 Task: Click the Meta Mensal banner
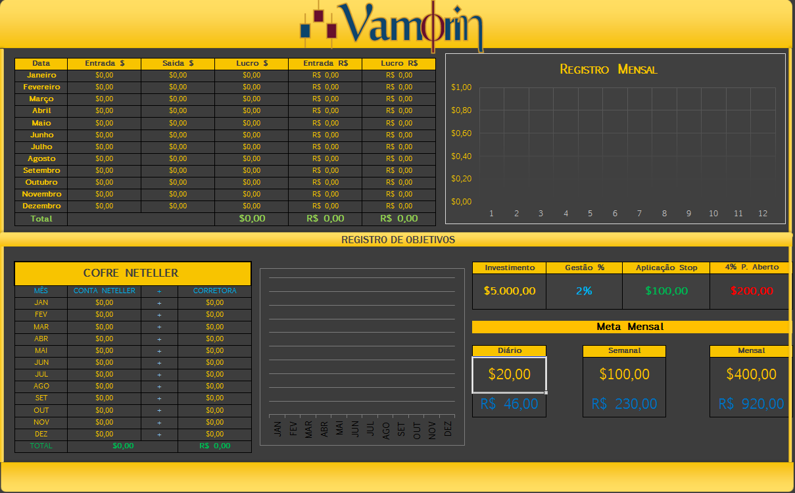point(630,327)
